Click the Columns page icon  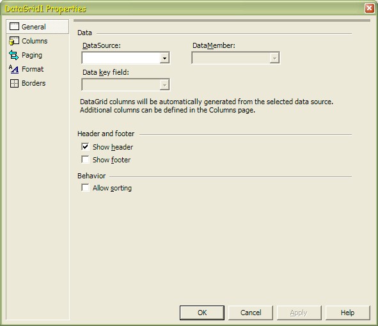point(14,41)
